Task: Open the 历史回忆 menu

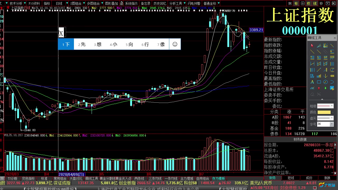Action: [160, 3]
